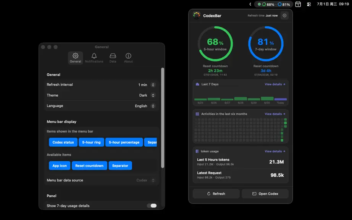Open the Theme dropdown showing Dark
Image resolution: width=352 pixels, height=220 pixels.
point(153,95)
